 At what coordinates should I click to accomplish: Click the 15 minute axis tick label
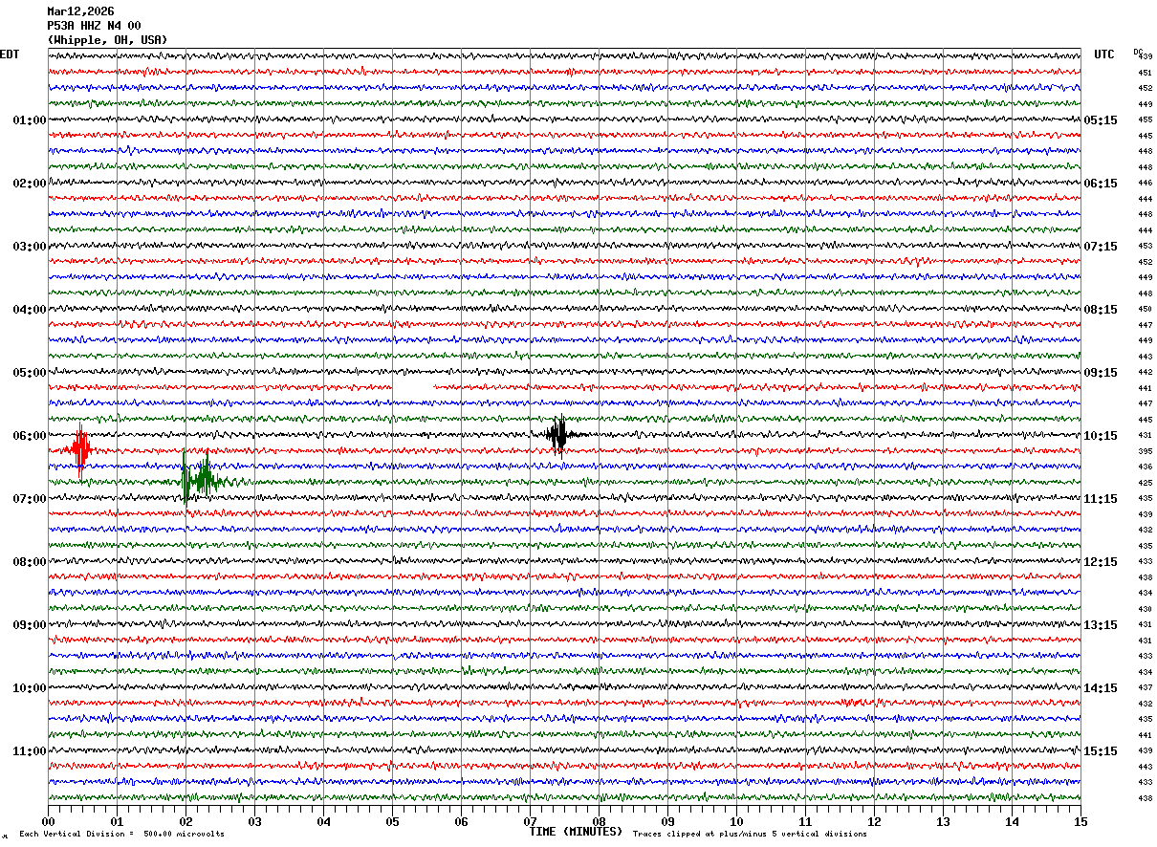pyautogui.click(x=1081, y=821)
